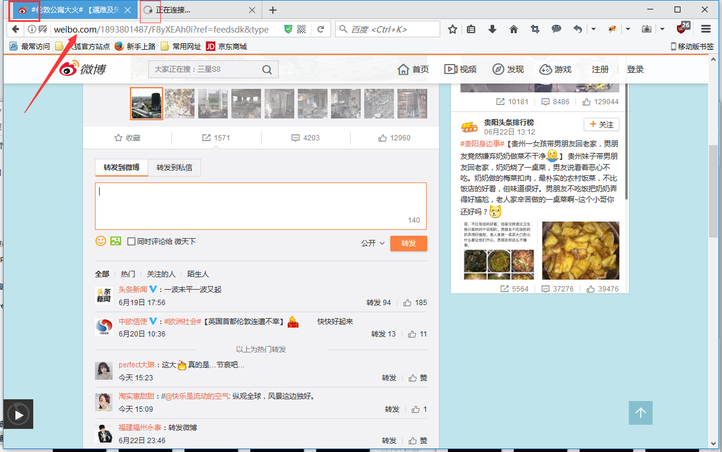This screenshot has height=452, width=722.
Task: Open downloads with the down-arrow icon
Action: point(492,29)
